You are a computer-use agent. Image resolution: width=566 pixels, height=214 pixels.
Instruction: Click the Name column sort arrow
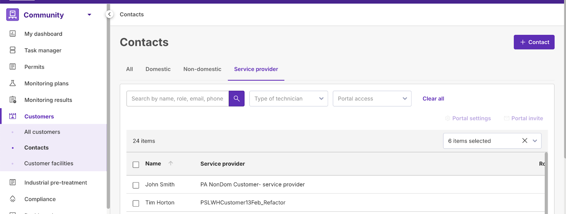coord(171,163)
